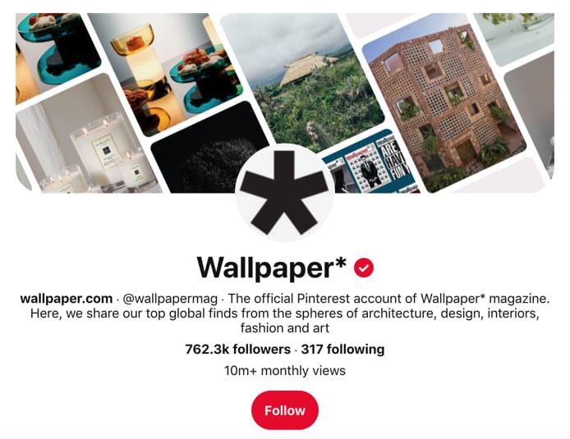
Task: Click the red Follow button
Action: pos(285,410)
